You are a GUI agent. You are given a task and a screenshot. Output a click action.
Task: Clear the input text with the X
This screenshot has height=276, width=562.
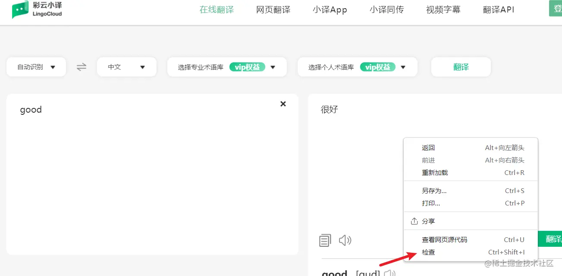(x=283, y=104)
